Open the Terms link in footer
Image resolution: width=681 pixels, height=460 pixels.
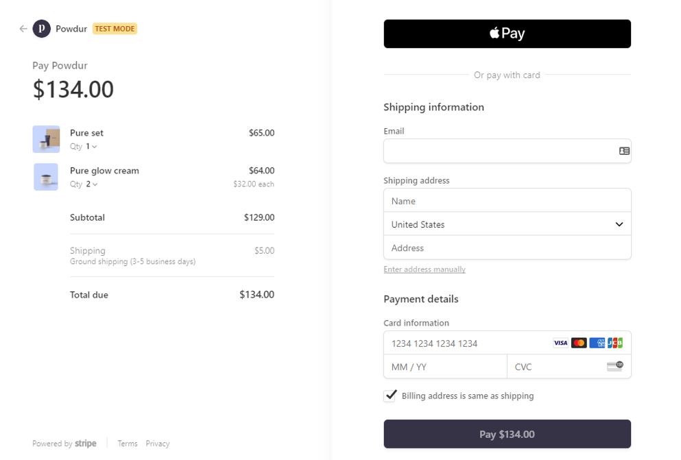tap(128, 444)
